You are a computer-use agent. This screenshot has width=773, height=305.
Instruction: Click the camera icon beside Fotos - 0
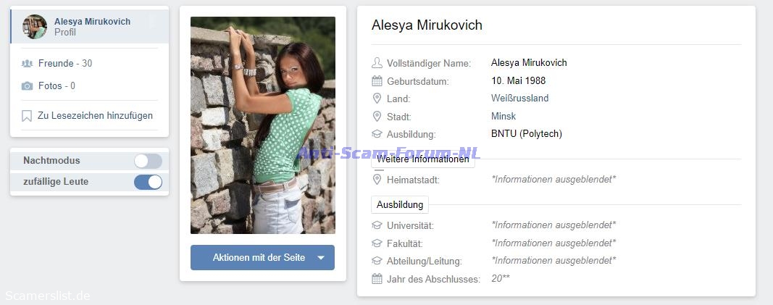(x=27, y=86)
